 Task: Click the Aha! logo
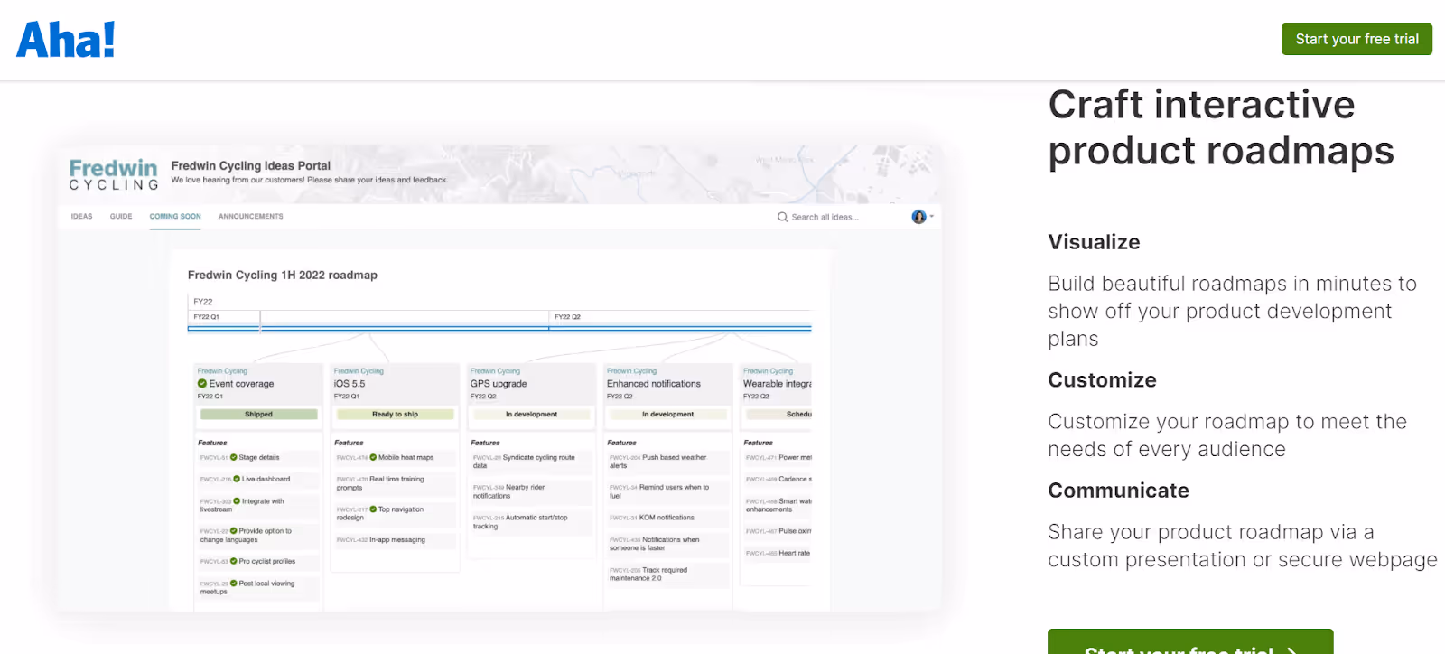click(66, 40)
